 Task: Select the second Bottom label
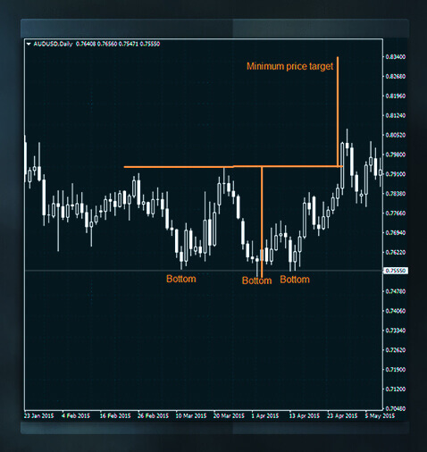pyautogui.click(x=256, y=280)
